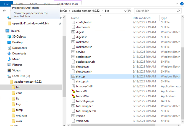Select the setclasspath batch file icon
The width and height of the screenshot is (184, 126).
click(x=73, y=57)
